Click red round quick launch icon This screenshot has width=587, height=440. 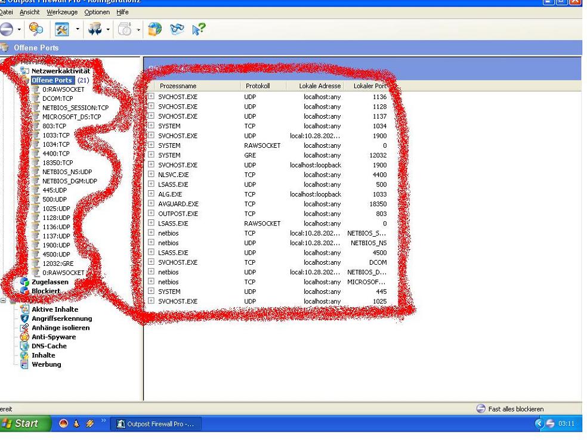click(x=64, y=423)
